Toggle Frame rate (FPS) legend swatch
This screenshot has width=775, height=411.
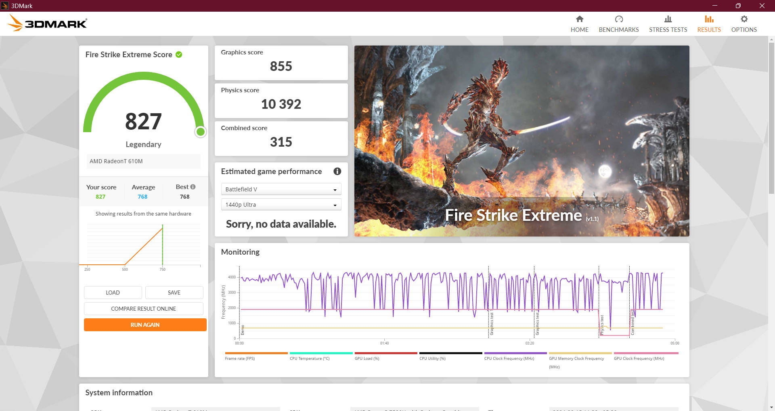256,353
